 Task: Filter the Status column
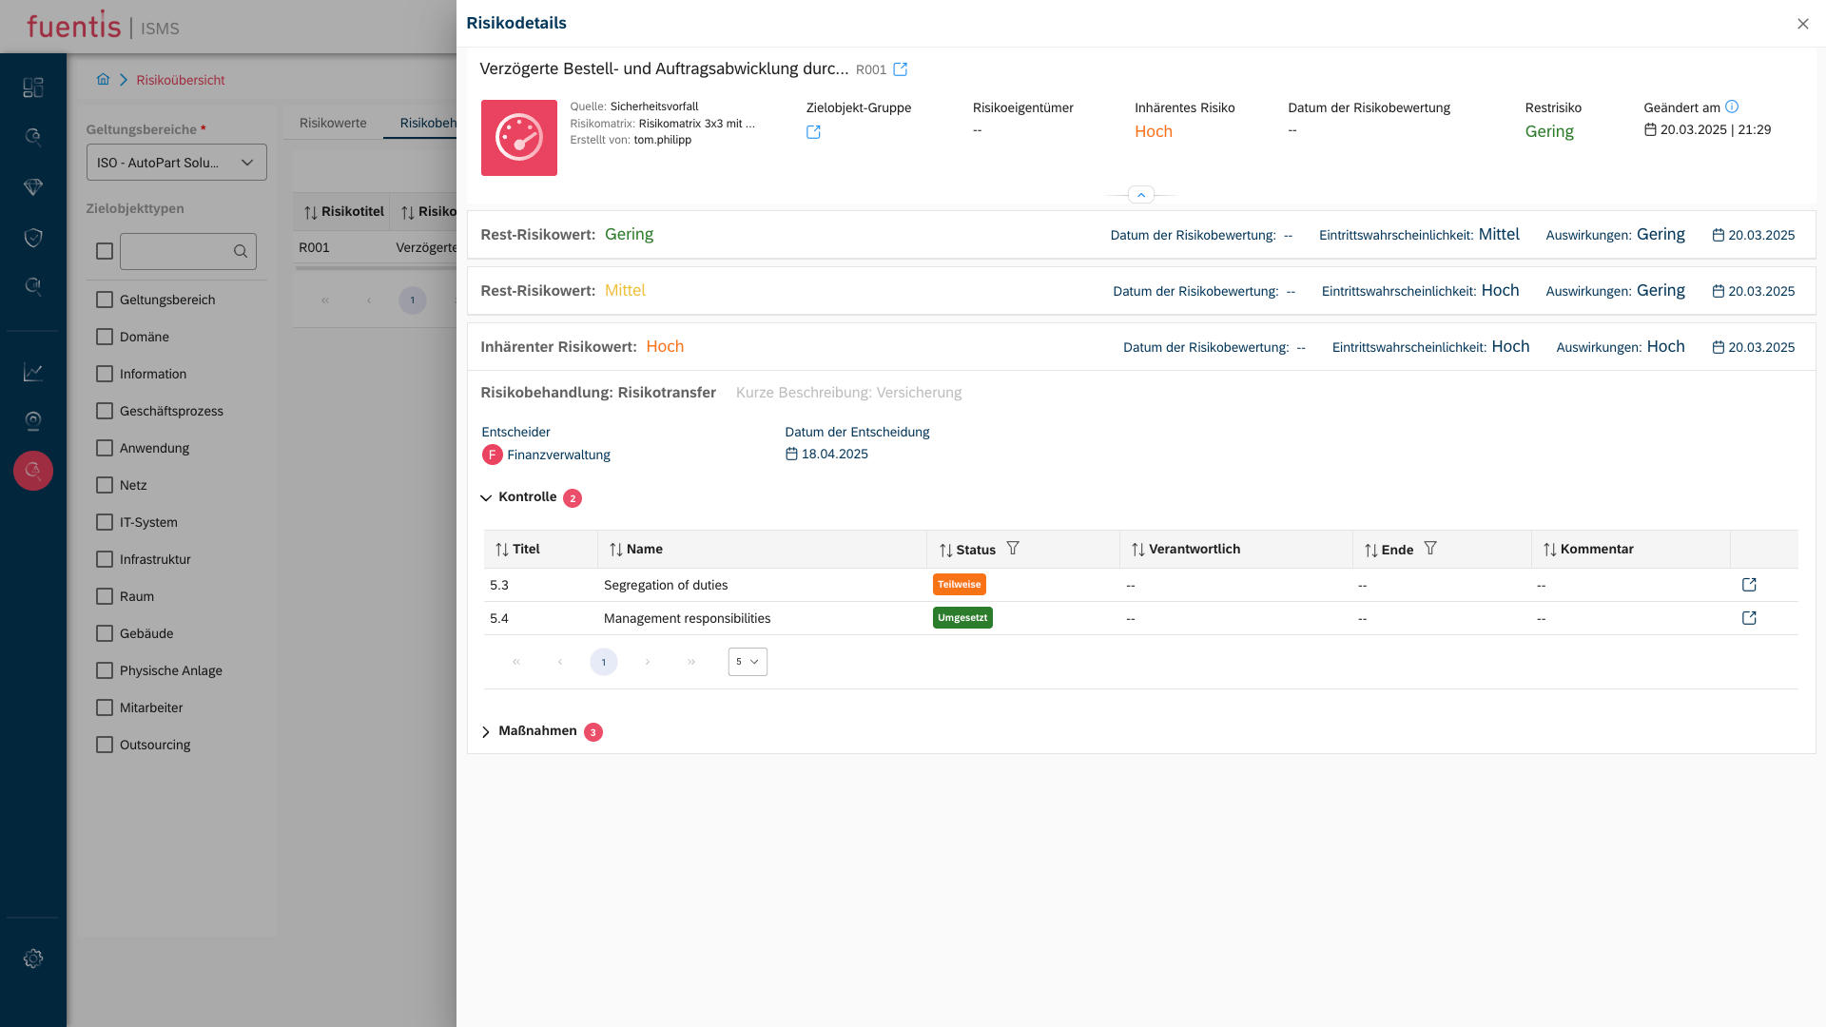pyautogui.click(x=1013, y=549)
